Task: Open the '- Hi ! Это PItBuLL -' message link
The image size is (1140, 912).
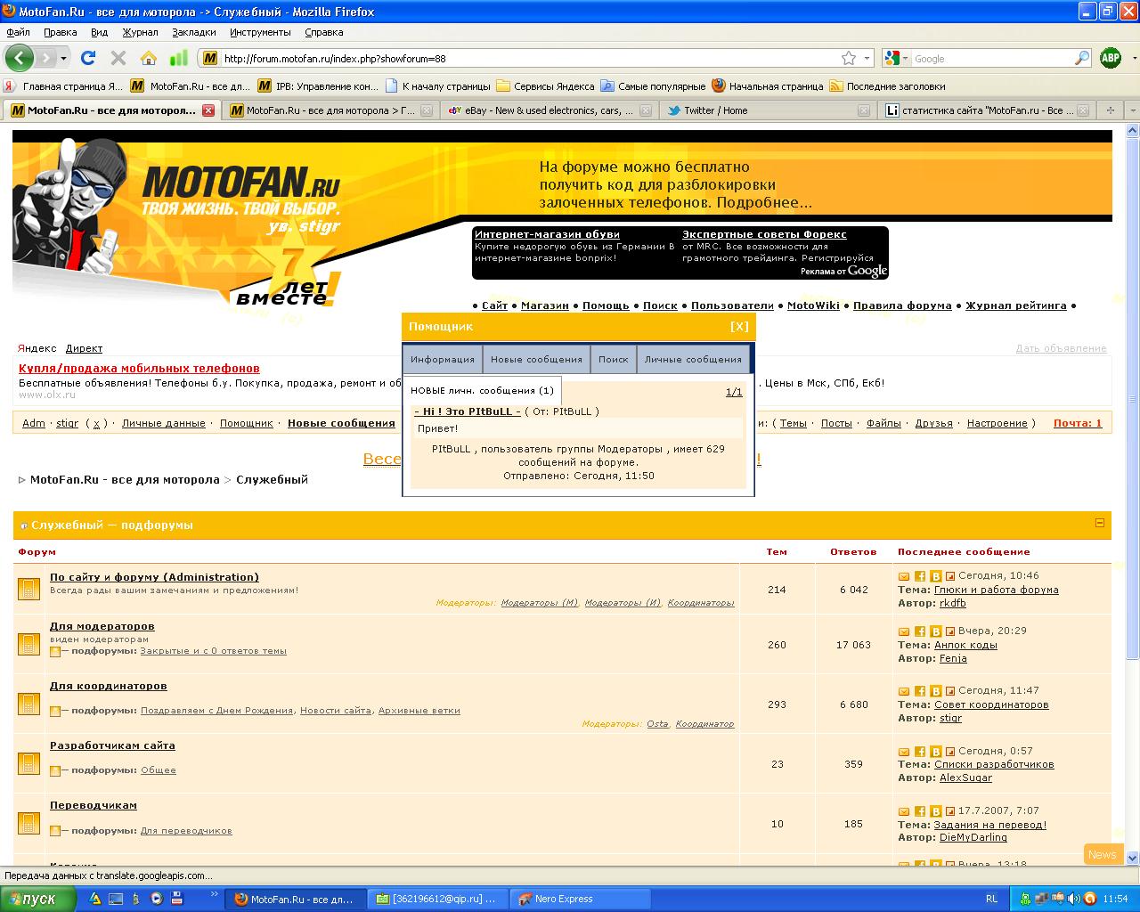Action: (468, 411)
